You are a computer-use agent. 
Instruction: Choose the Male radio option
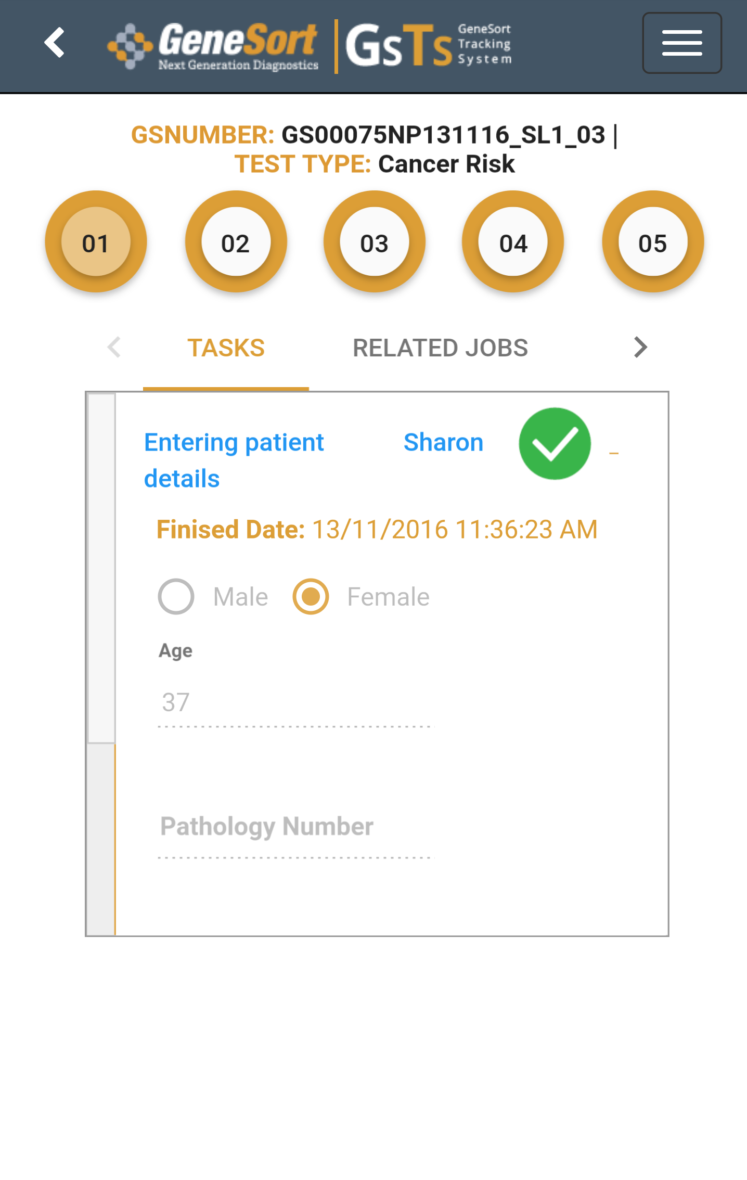pos(176,596)
